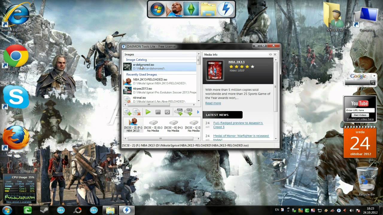
Task: Click the gray Unmount stop icon
Action: (158, 112)
